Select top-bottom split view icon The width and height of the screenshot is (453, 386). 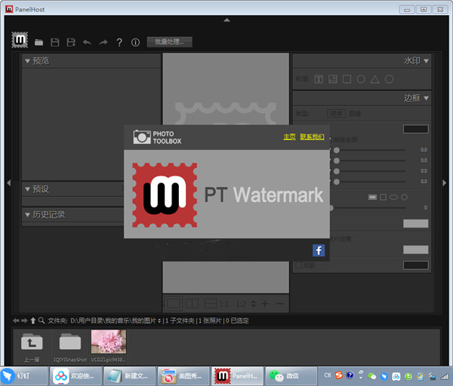click(x=211, y=304)
